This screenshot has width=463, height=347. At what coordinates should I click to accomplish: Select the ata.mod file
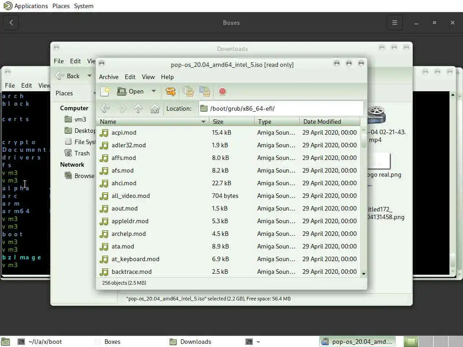pyautogui.click(x=123, y=246)
